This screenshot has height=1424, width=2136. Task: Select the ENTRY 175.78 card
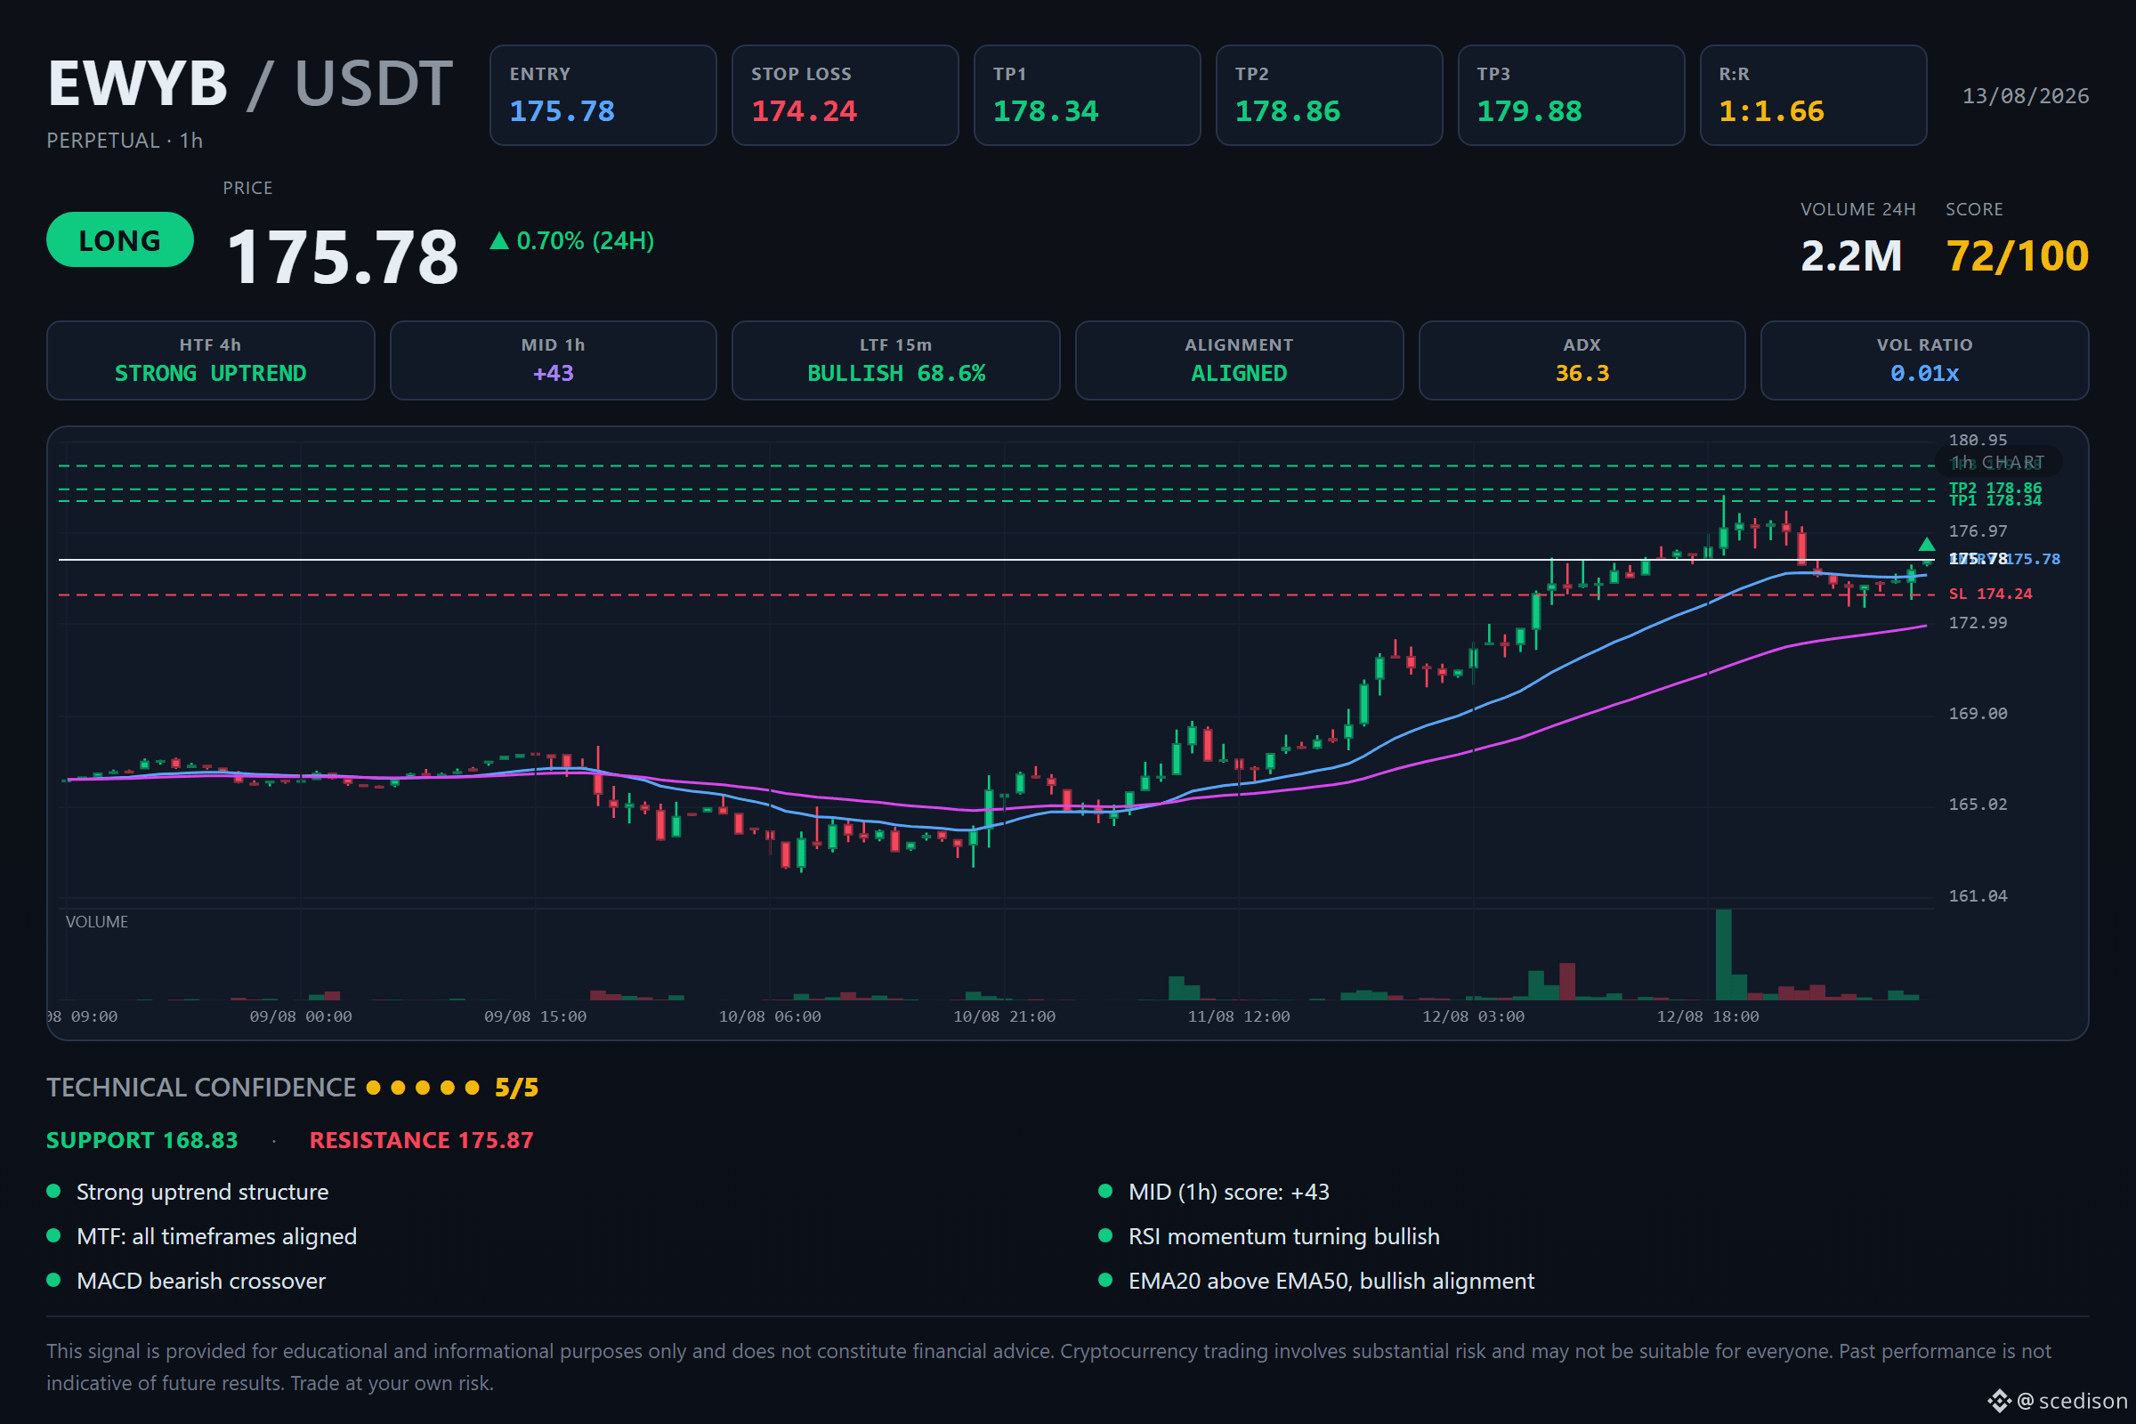[603, 95]
